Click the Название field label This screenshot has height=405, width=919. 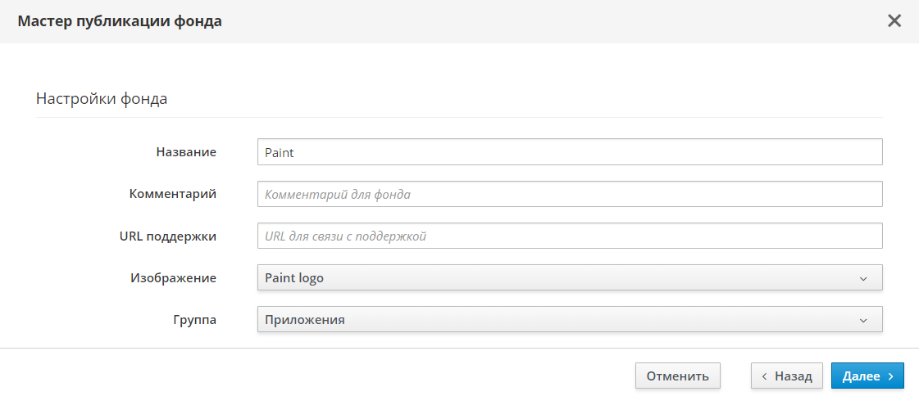tap(186, 152)
